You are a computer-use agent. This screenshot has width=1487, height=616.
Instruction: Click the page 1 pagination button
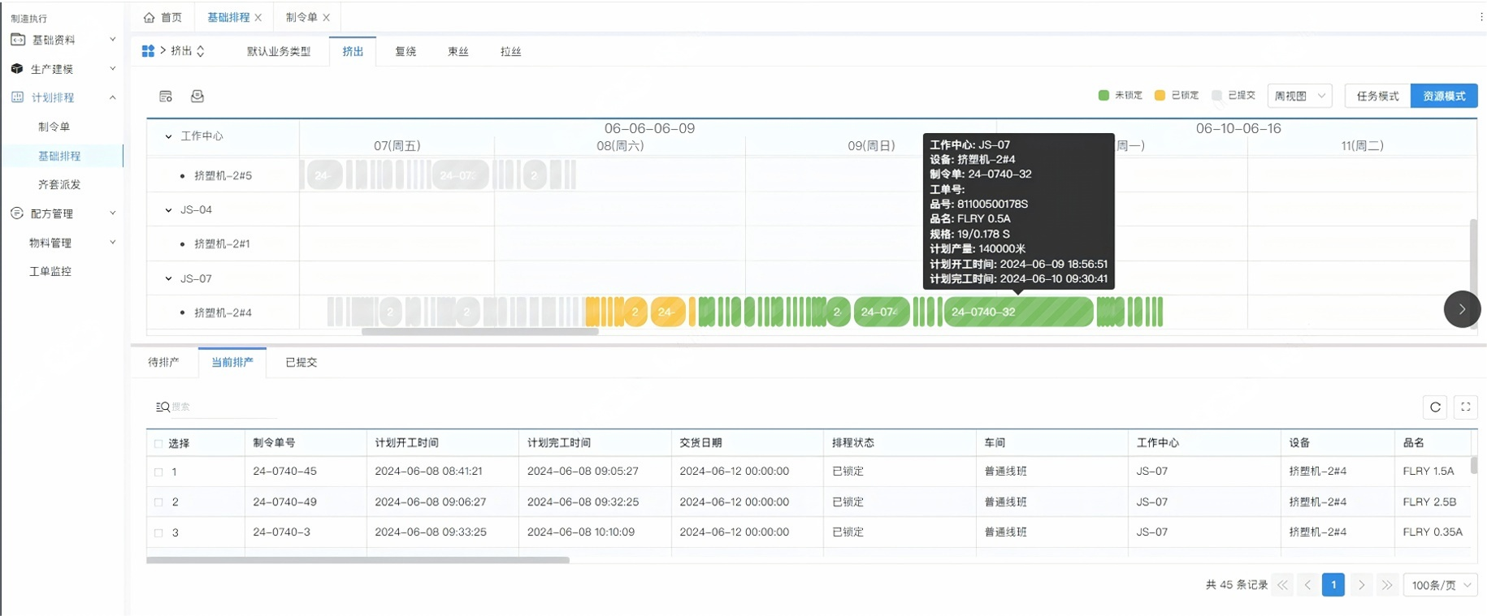pyautogui.click(x=1333, y=584)
